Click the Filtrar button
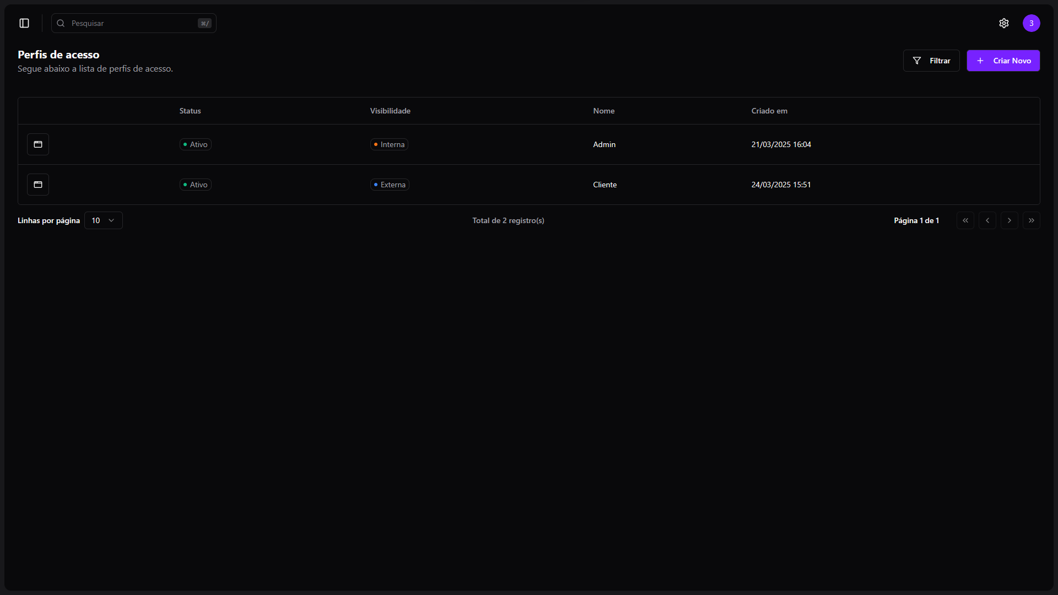1058x595 pixels. coord(931,61)
